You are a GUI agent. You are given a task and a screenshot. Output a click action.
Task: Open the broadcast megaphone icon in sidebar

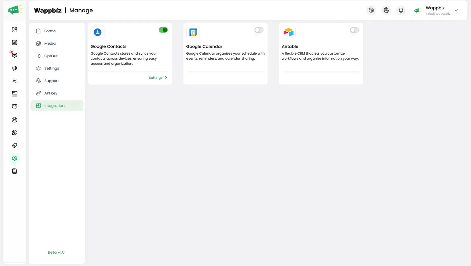(14, 68)
